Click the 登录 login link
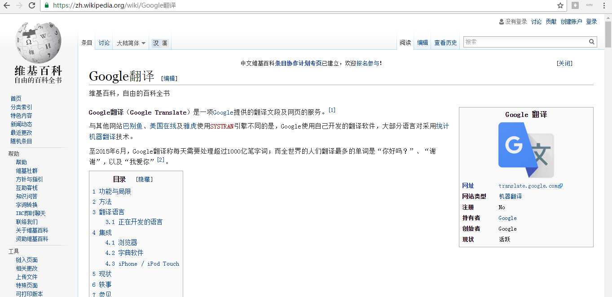Image resolution: width=612 pixels, height=297 pixels. click(x=592, y=22)
